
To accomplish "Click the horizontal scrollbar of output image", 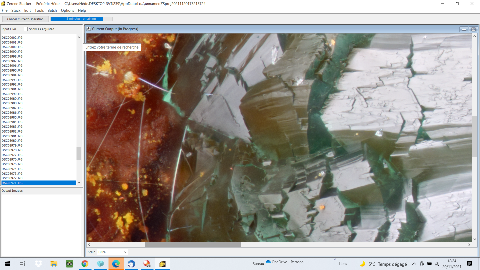I will [x=193, y=244].
